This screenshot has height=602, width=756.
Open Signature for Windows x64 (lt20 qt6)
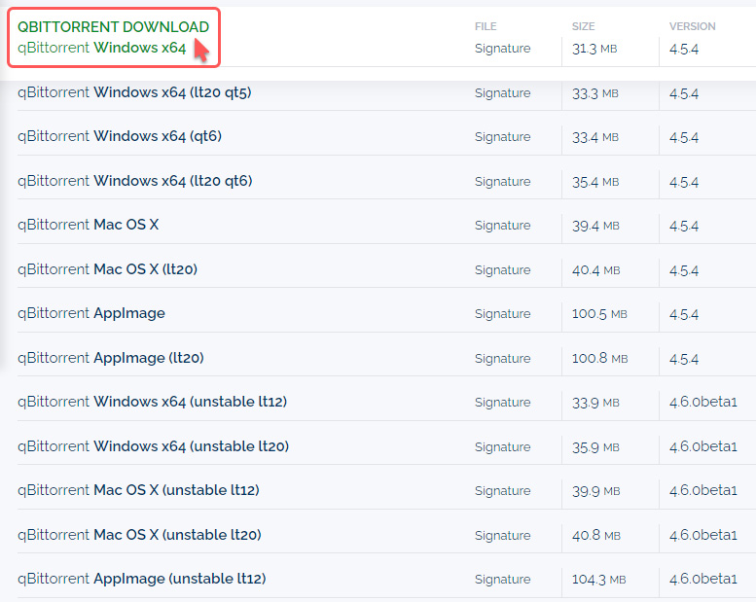coord(502,182)
